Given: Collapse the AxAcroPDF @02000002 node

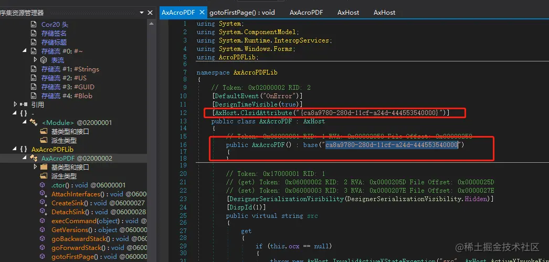Looking at the screenshot, I should 25,159.
